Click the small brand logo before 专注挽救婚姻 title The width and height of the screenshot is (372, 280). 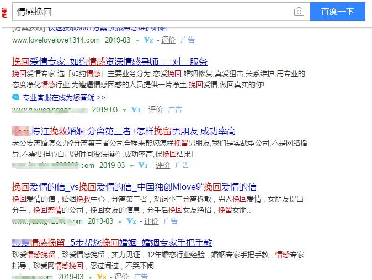[22, 131]
